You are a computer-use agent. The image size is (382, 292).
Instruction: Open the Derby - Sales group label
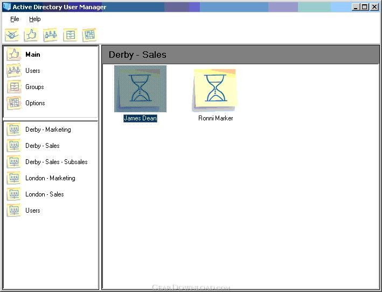tap(43, 146)
